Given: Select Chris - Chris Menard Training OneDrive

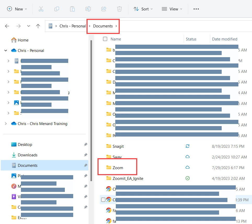Looking at the screenshot, I should (42, 124).
